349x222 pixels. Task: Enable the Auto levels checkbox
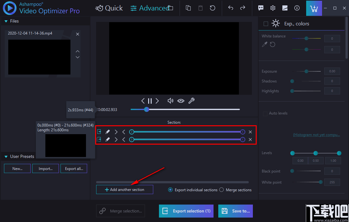pos(265,113)
